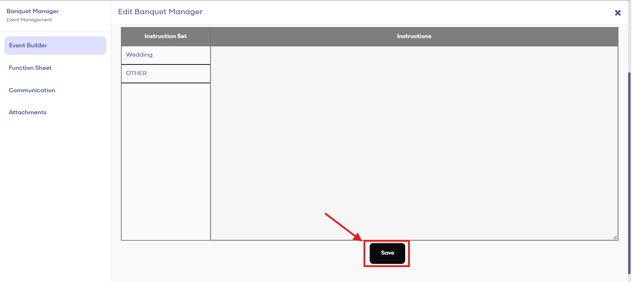This screenshot has width=632, height=282.
Task: Click blank sidebar space below Attachments
Action: coord(55,196)
